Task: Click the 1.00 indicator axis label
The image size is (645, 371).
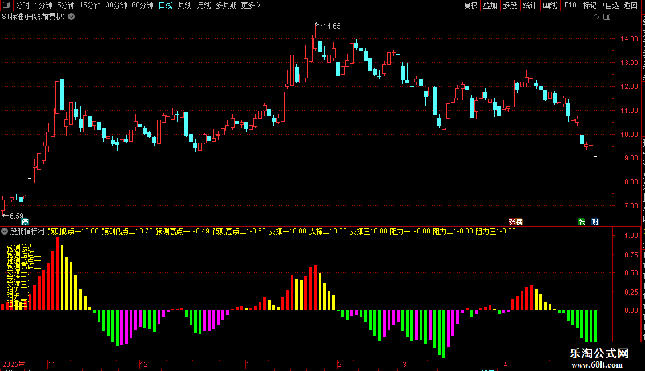Action: tap(631, 236)
